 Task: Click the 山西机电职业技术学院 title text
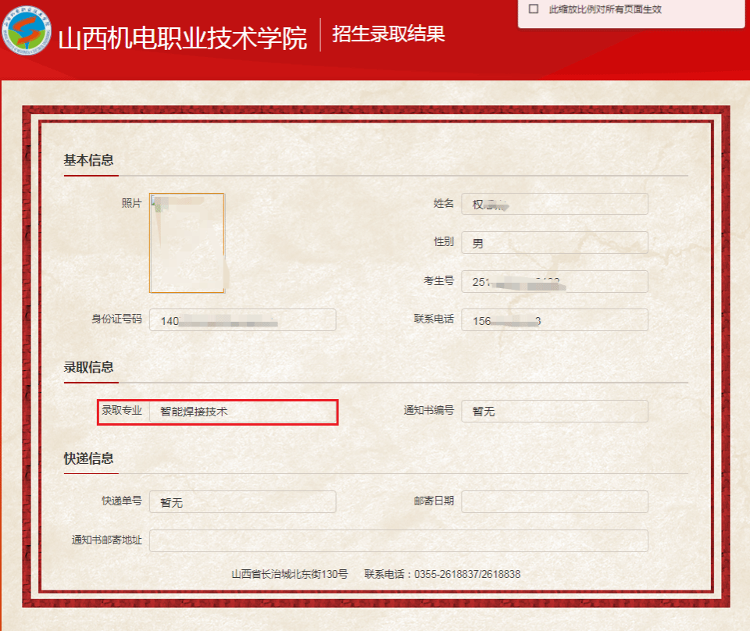tap(183, 39)
